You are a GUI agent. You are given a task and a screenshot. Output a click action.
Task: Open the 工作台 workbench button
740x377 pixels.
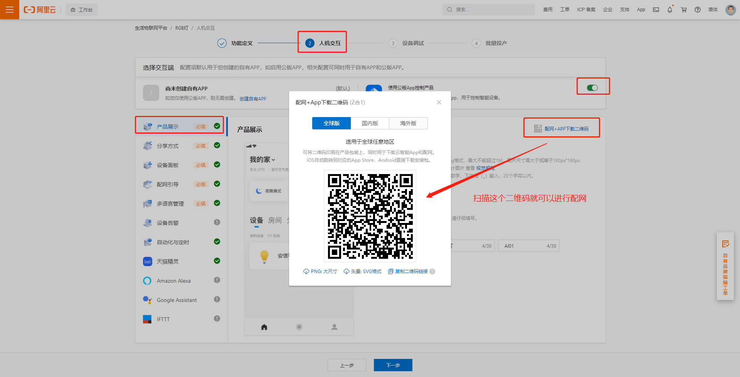click(x=81, y=10)
